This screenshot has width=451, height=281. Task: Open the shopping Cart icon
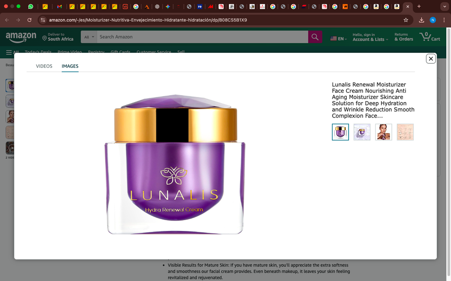coord(429,37)
